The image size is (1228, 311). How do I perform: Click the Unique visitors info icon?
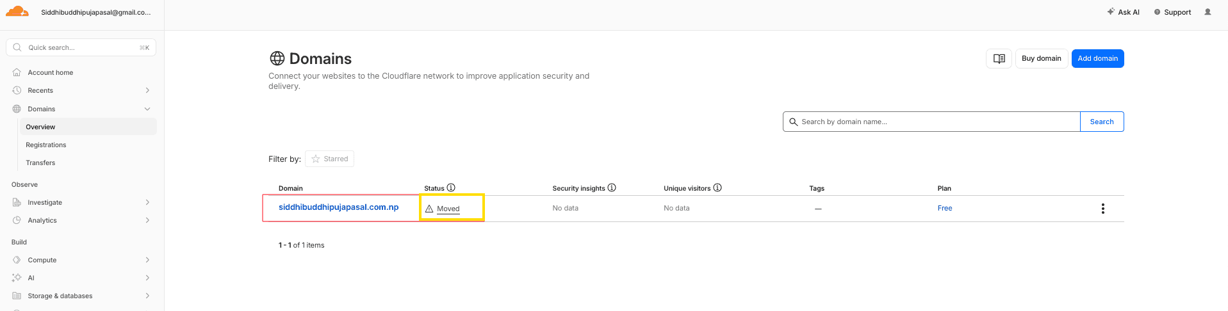[x=717, y=187]
